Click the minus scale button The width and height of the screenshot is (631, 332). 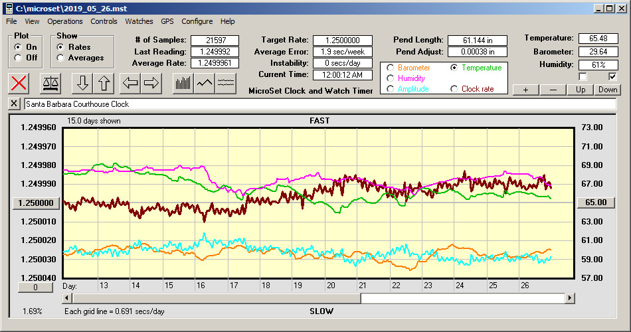pos(553,90)
